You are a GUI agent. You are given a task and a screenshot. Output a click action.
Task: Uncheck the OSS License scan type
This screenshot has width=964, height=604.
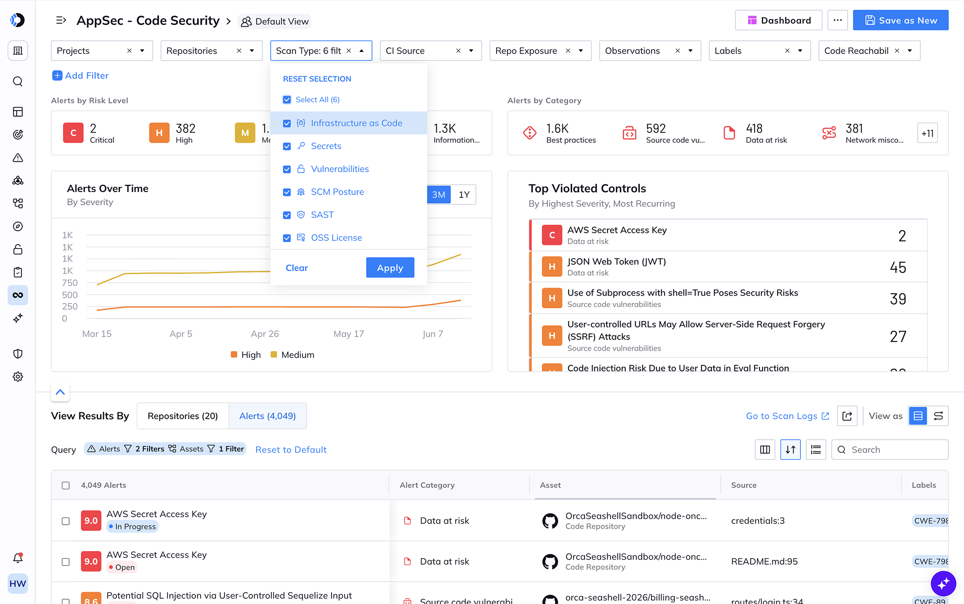click(x=287, y=238)
